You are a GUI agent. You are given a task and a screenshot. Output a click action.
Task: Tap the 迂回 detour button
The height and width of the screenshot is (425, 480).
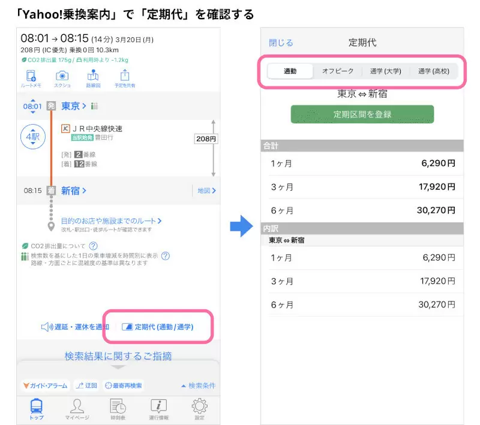click(86, 385)
